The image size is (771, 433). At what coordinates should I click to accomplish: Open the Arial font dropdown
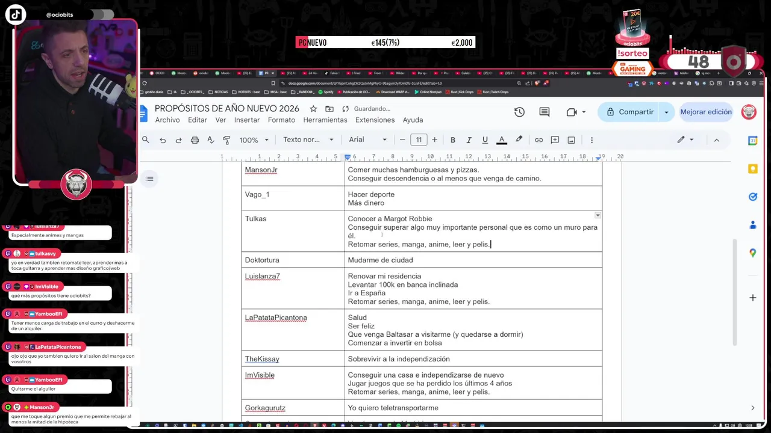click(367, 140)
